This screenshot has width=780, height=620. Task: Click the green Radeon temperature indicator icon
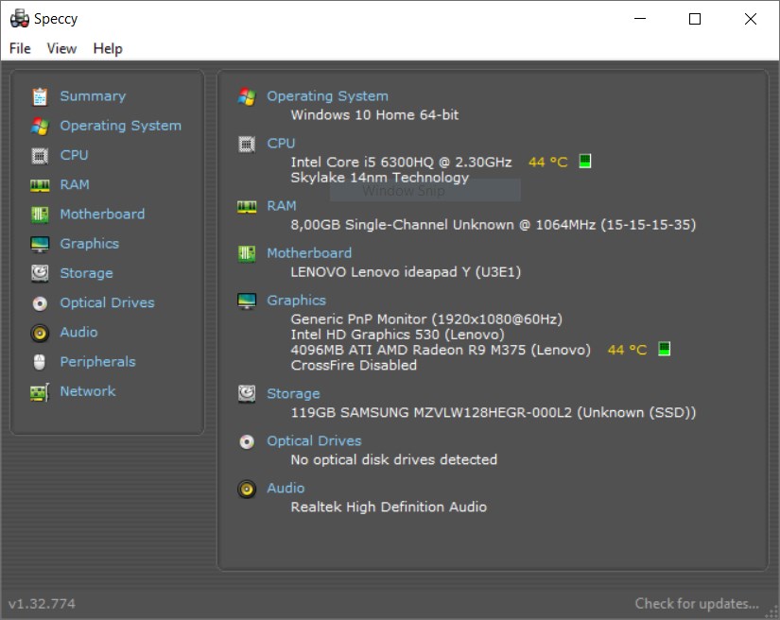click(664, 349)
